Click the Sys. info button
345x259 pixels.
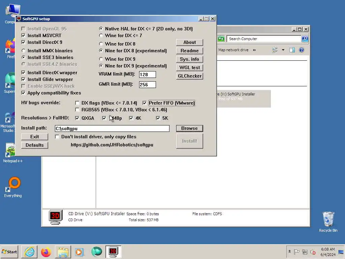click(189, 59)
